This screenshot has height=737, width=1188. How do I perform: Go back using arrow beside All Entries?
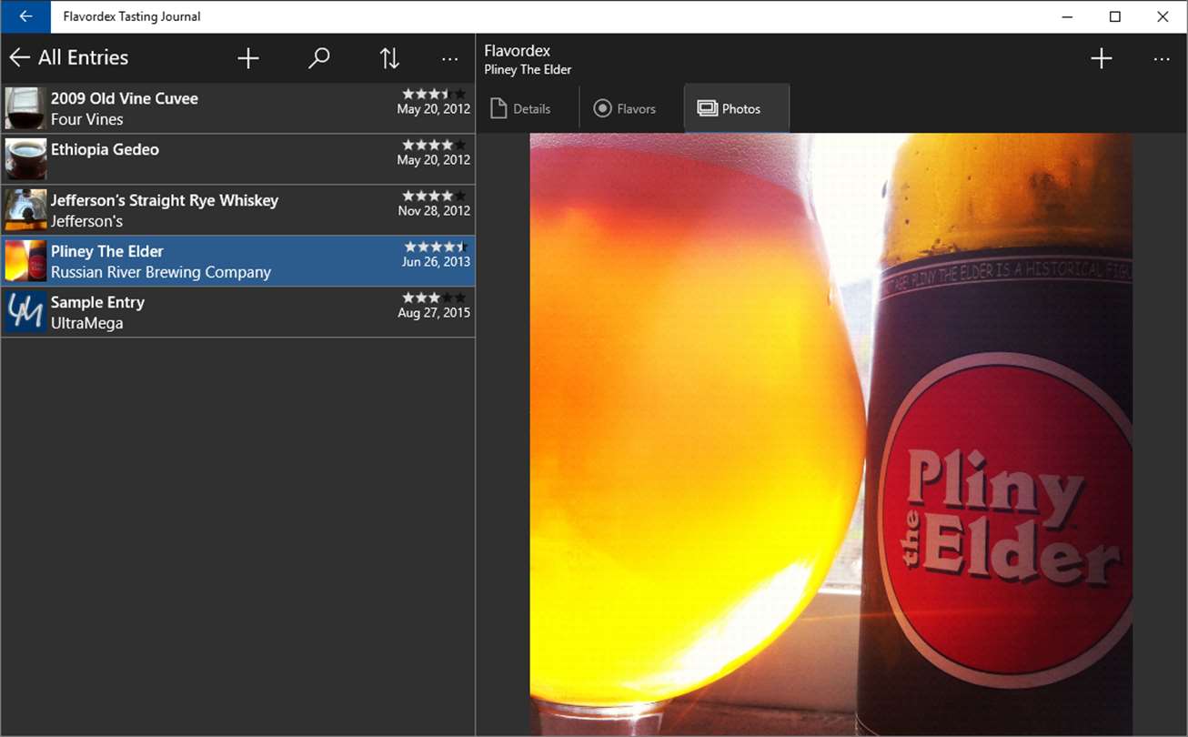[x=19, y=58]
